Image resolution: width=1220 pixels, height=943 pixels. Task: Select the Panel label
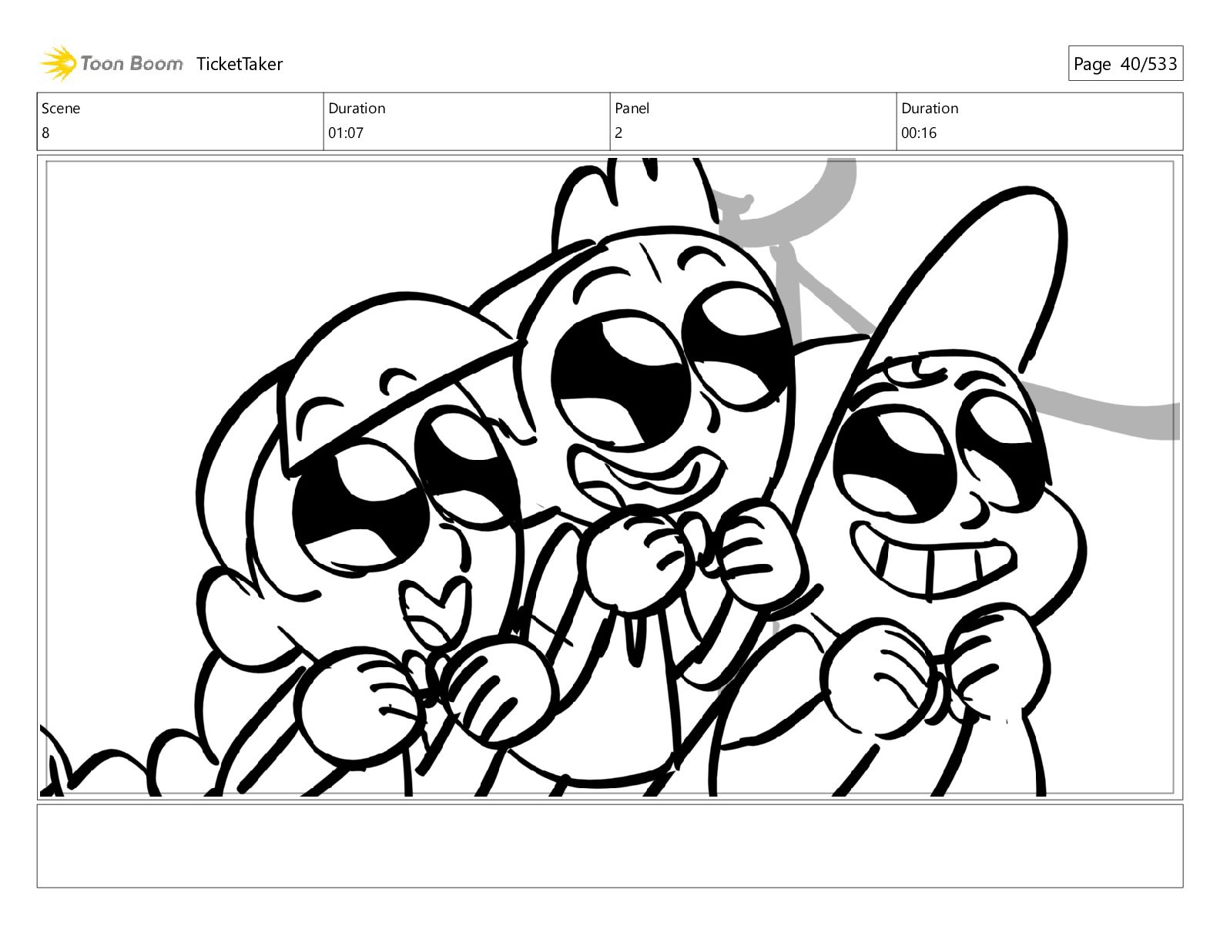[632, 109]
